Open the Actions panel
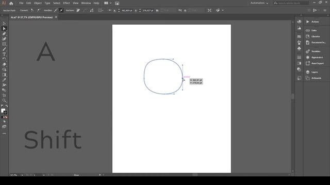 point(315,22)
